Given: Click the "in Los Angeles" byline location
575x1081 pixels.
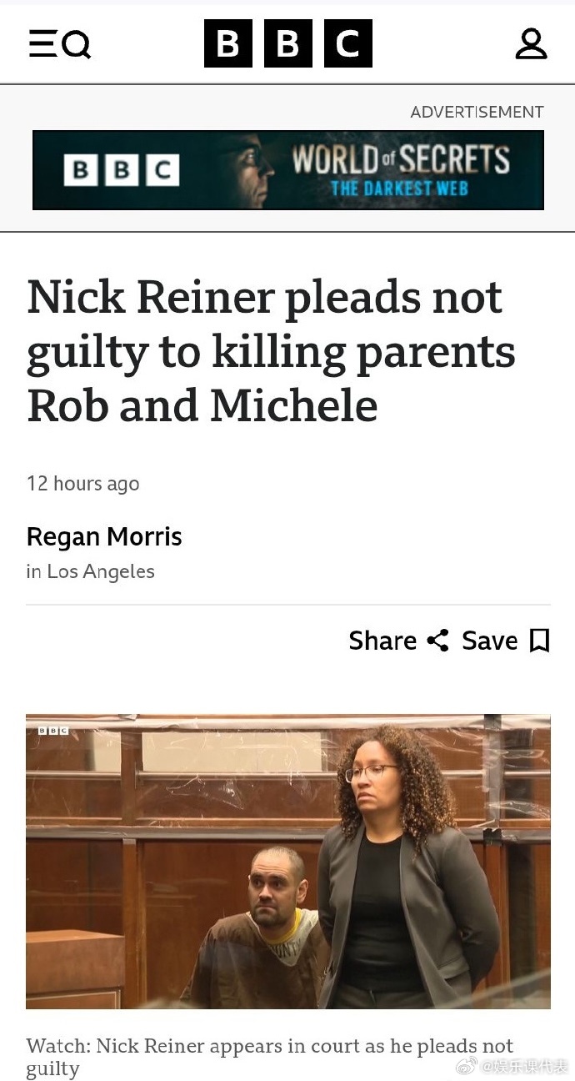Looking at the screenshot, I should tap(90, 571).
